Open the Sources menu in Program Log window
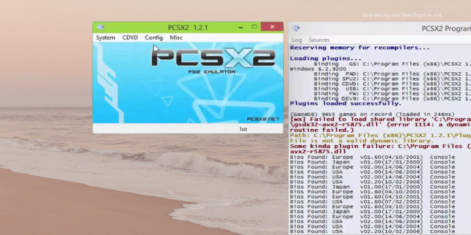471x235 pixels. (319, 40)
